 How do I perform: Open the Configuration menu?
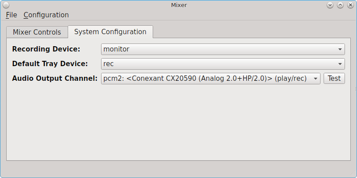tap(46, 15)
